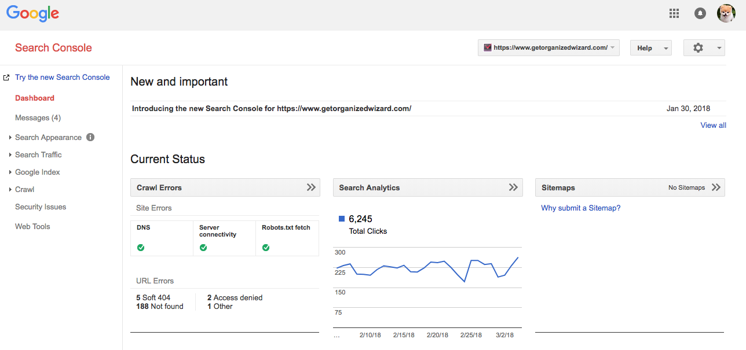The image size is (746, 350).
Task: Select Messages (4) in sidebar
Action: coord(38,117)
